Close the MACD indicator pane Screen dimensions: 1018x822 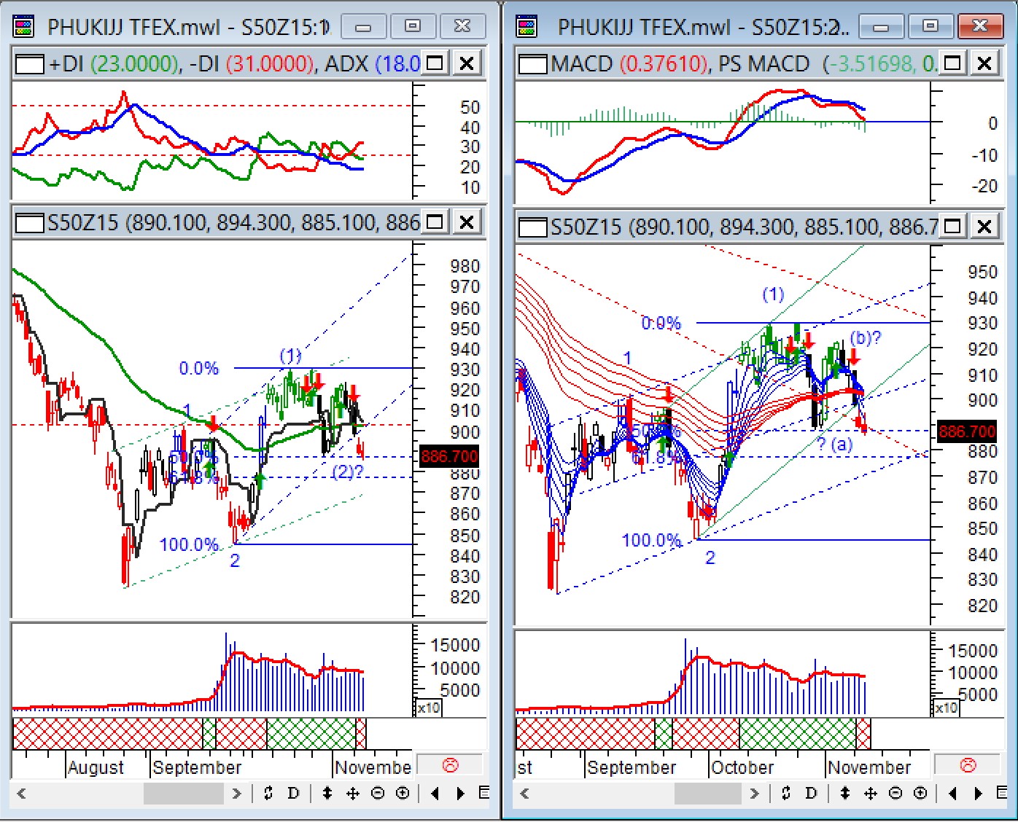click(984, 63)
